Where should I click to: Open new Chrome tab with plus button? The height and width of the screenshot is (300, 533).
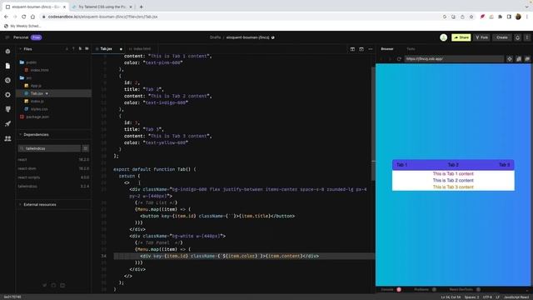click(141, 7)
